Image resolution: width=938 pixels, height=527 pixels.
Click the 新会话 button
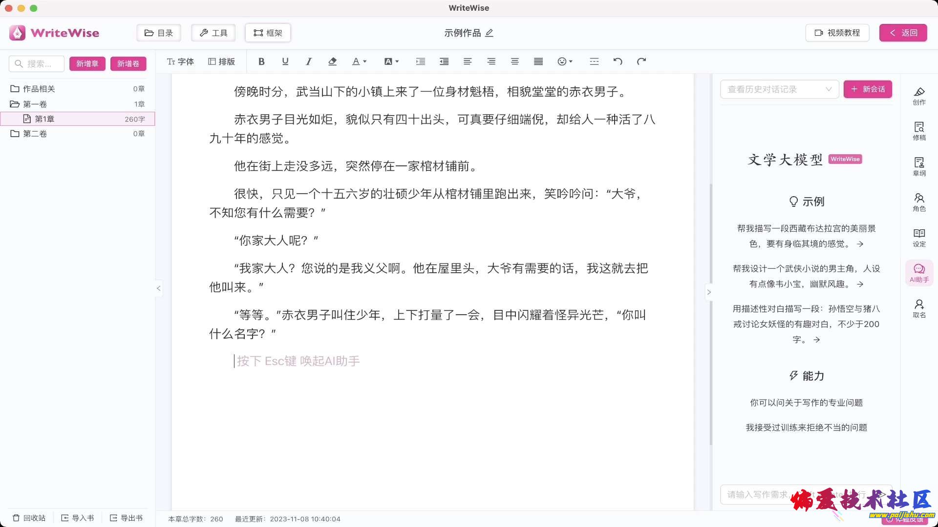point(868,89)
